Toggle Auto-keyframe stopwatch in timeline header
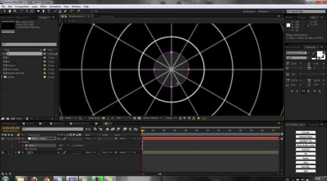This screenshot has height=181, width=327. (130, 129)
